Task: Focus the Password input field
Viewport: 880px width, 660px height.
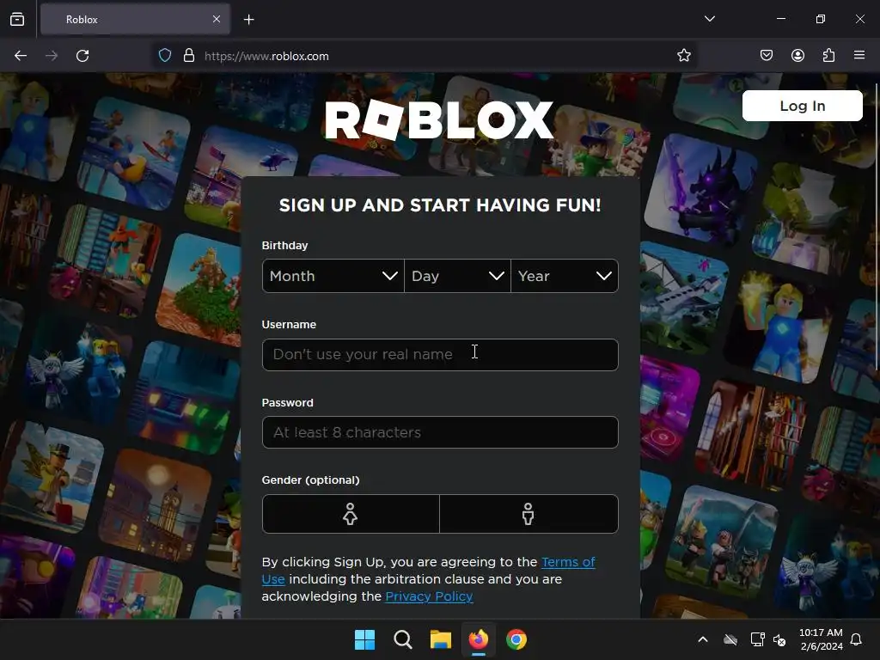Action: click(440, 432)
